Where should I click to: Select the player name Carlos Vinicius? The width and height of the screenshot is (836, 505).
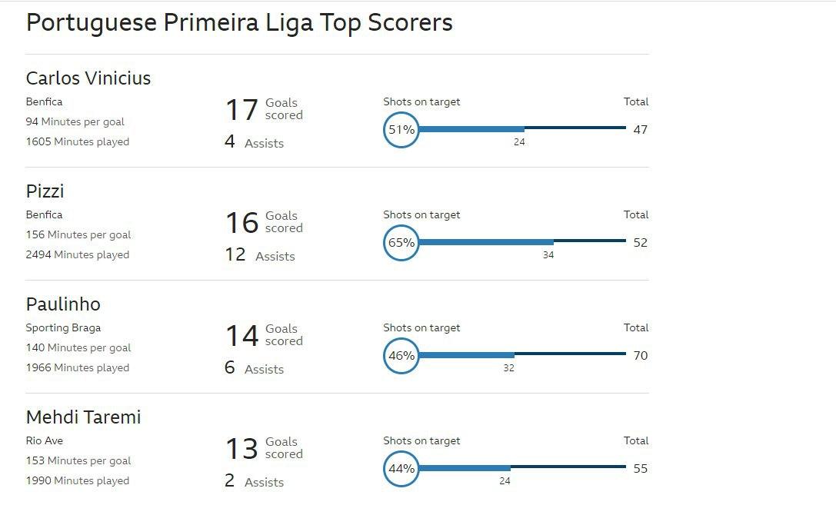88,78
